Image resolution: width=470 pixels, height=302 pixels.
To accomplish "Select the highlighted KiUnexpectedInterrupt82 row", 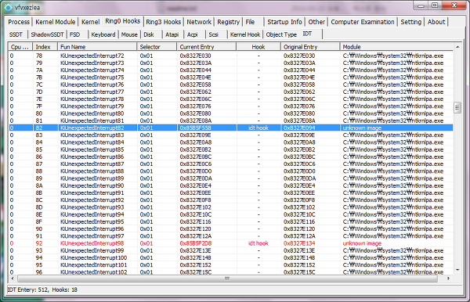I will tap(231, 128).
